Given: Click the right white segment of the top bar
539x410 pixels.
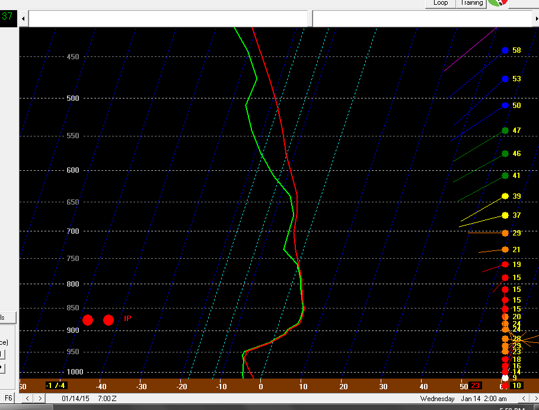Looking at the screenshot, I should pos(422,18).
